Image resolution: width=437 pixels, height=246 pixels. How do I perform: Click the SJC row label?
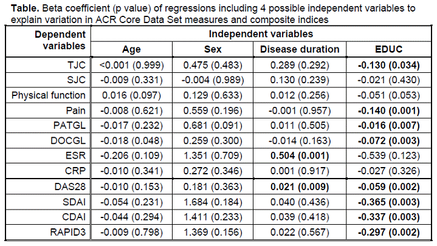tap(75, 80)
